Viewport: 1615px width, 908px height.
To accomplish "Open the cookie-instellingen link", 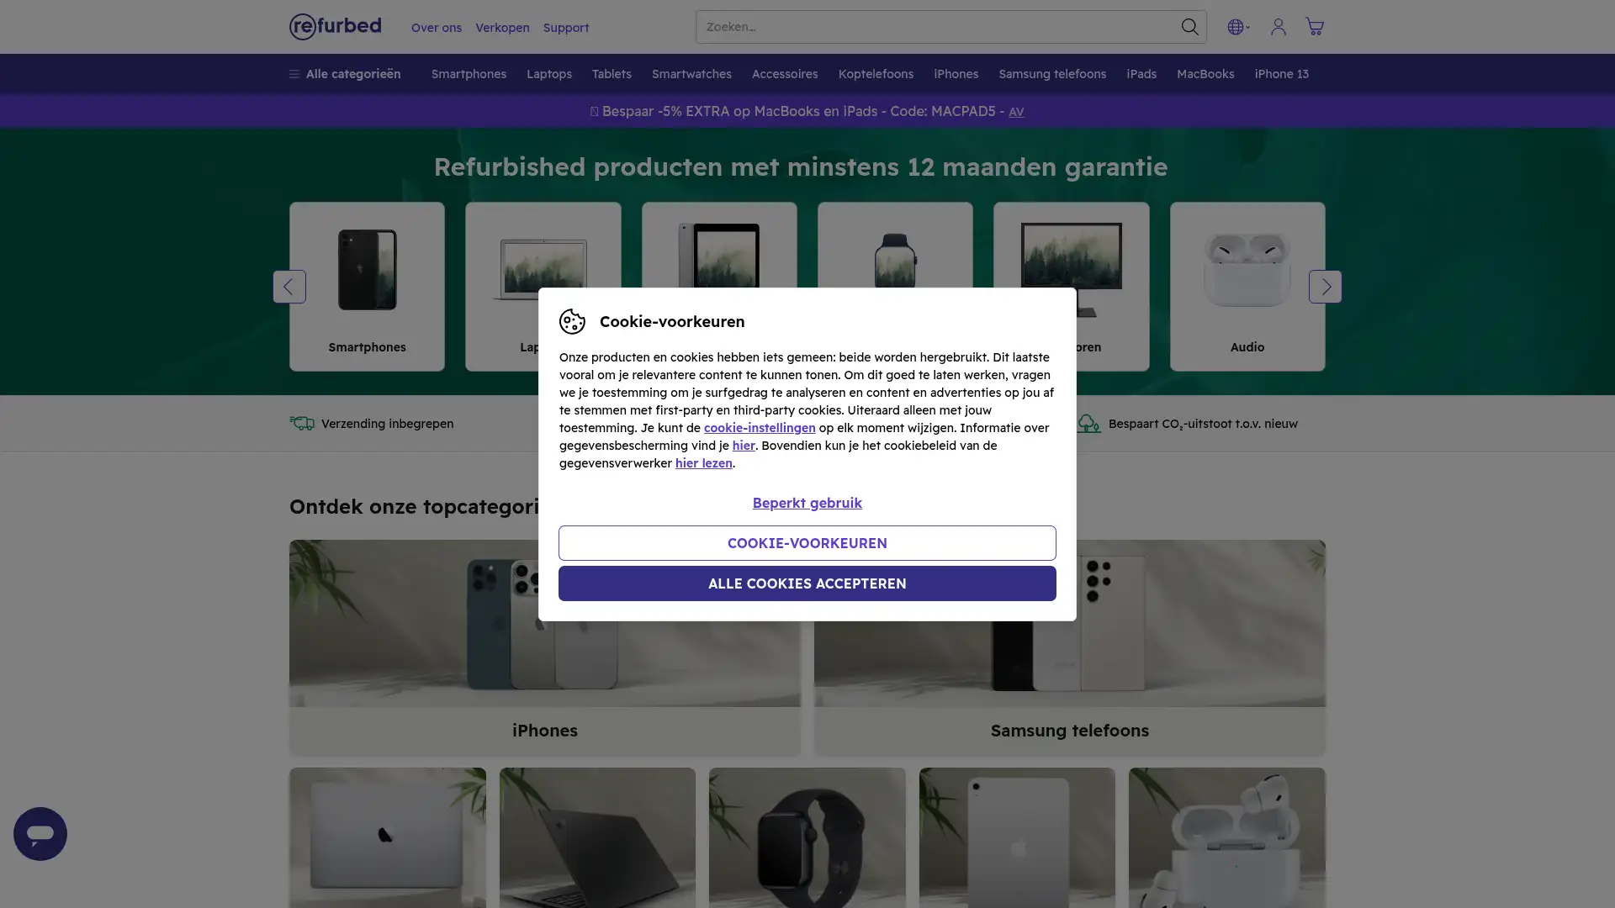I will pyautogui.click(x=758, y=427).
